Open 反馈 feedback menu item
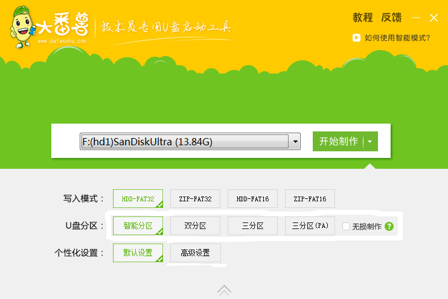The width and height of the screenshot is (448, 299). [391, 17]
